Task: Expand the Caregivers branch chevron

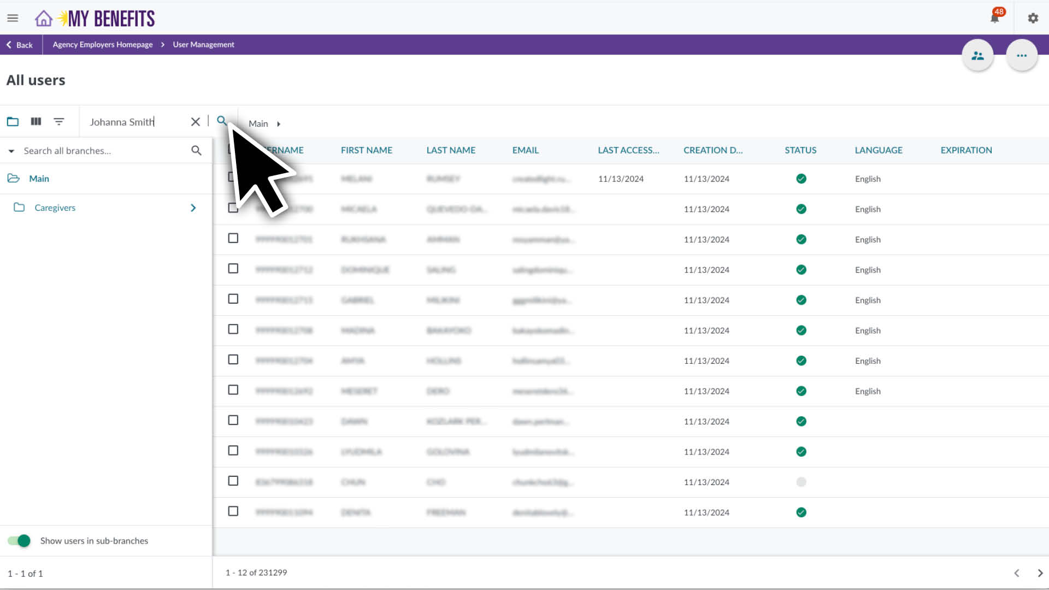Action: [192, 208]
